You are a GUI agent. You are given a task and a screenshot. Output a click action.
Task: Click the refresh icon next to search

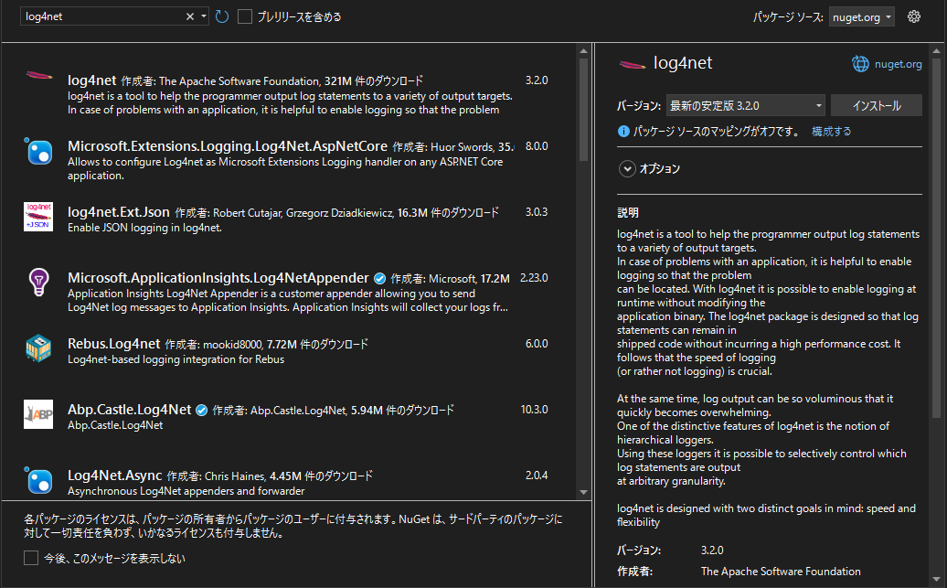click(x=221, y=16)
